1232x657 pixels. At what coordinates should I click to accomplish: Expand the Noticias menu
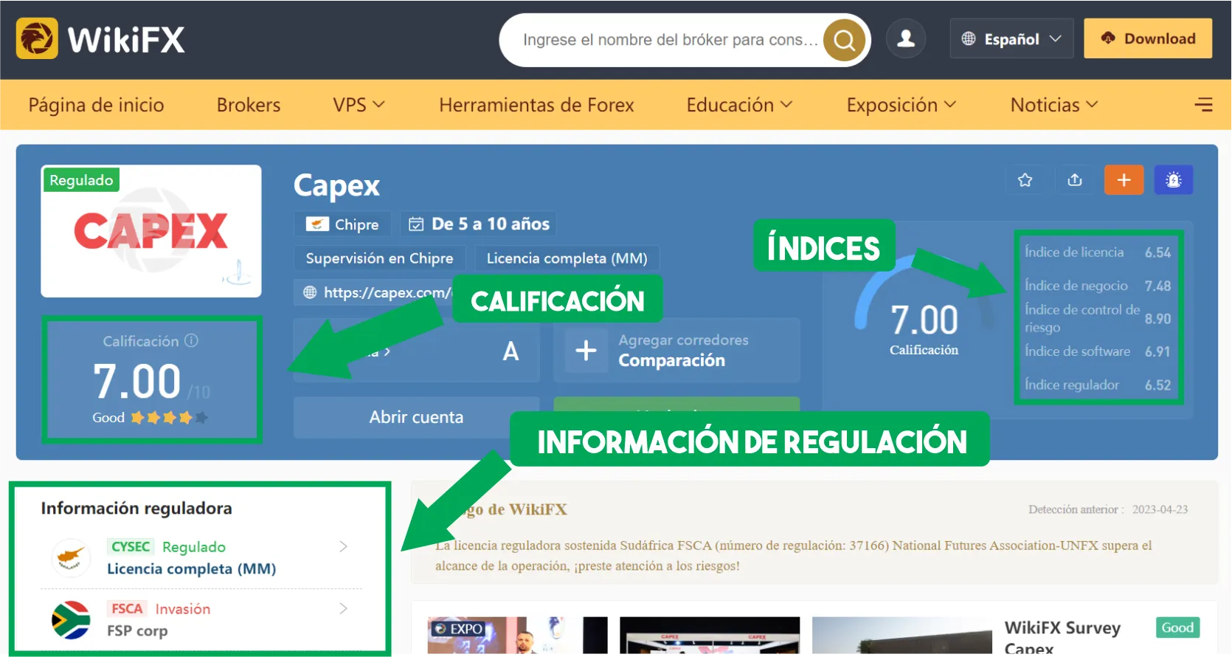pyautogui.click(x=1054, y=105)
